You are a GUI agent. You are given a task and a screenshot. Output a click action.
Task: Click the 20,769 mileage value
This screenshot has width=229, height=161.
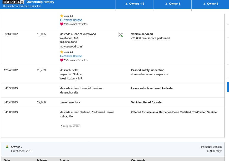tap(41, 70)
